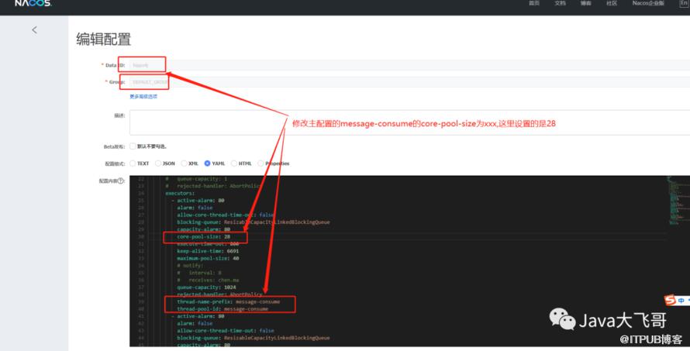Expand 更多高级选项 link
Viewport: 690px width, 351px height.
[143, 96]
